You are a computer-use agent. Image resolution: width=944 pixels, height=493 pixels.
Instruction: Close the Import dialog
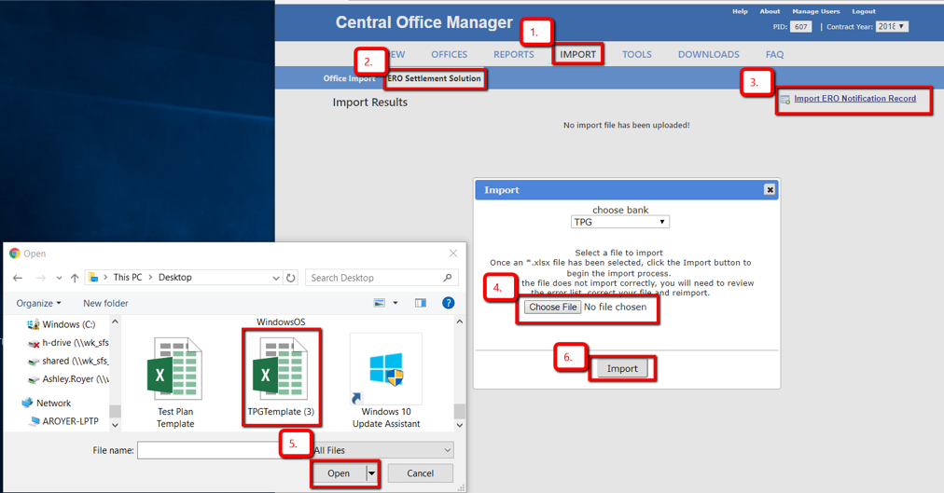coord(770,189)
